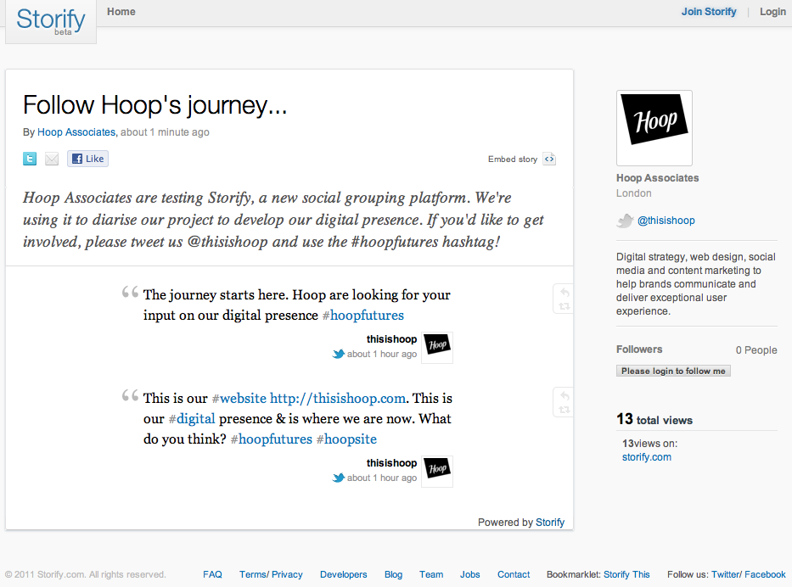Click the '© 2011 Storify.com' copyright text
792x587 pixels.
86,574
